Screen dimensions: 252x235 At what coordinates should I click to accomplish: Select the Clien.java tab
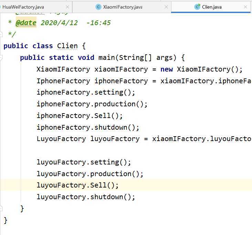pyautogui.click(x=211, y=7)
